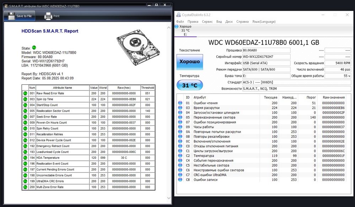Viewport: 355px width, 207px height.
Task: Click the hard drive illustration in the report
Action: click(138, 47)
